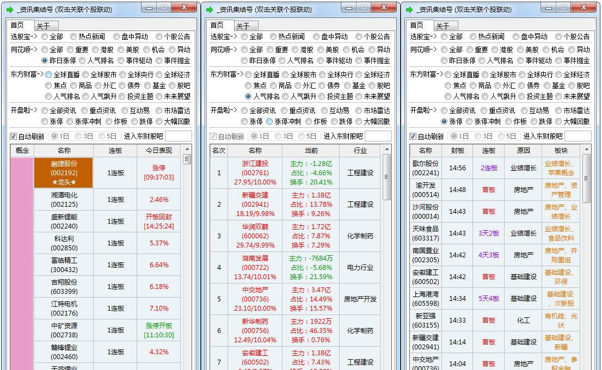Click 湖南发展 (000722) in middle table
This screenshot has width=602, height=370.
(x=255, y=268)
